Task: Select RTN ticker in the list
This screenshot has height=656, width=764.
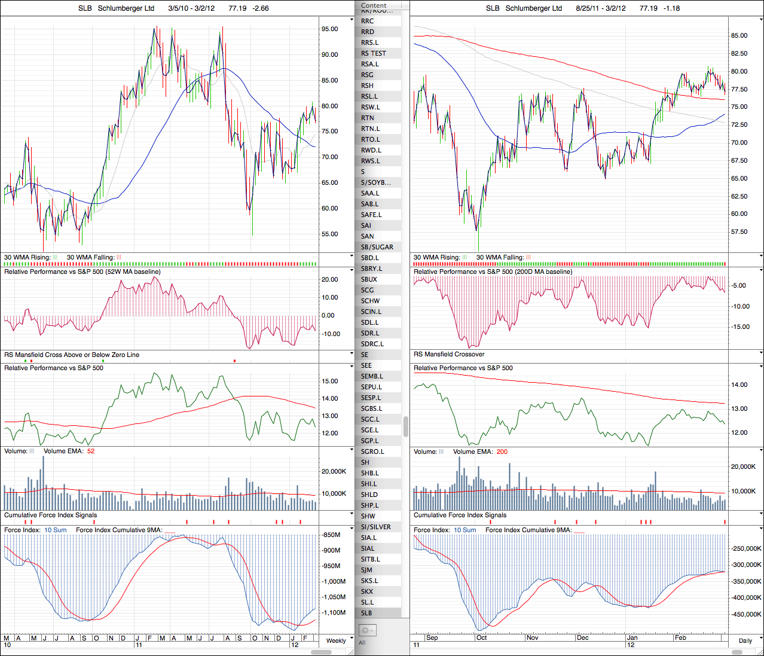Action: [367, 118]
